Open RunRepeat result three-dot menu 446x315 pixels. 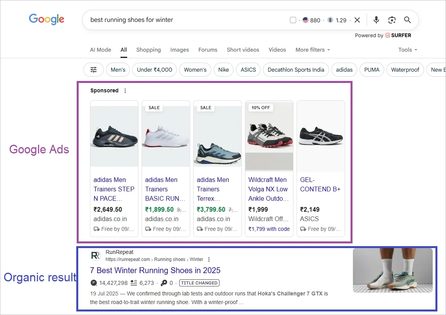[209, 259]
